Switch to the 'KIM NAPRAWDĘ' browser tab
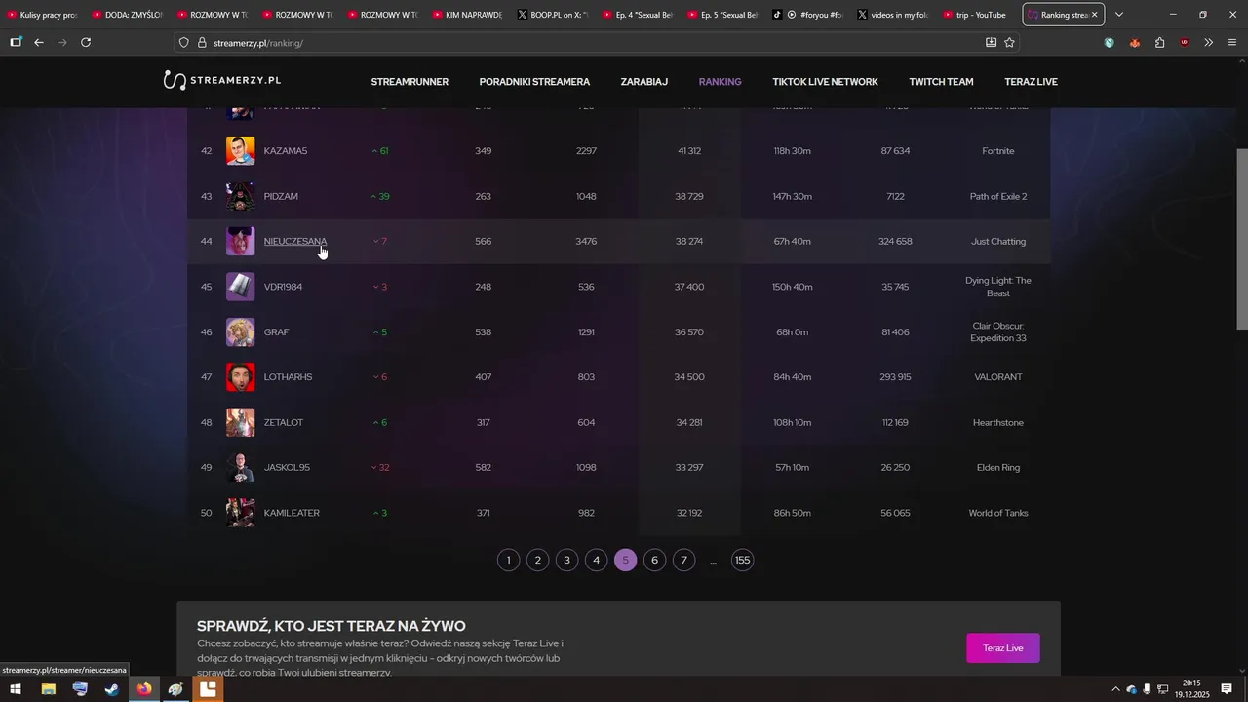Viewport: 1248px width, 702px height. pyautogui.click(x=466, y=15)
